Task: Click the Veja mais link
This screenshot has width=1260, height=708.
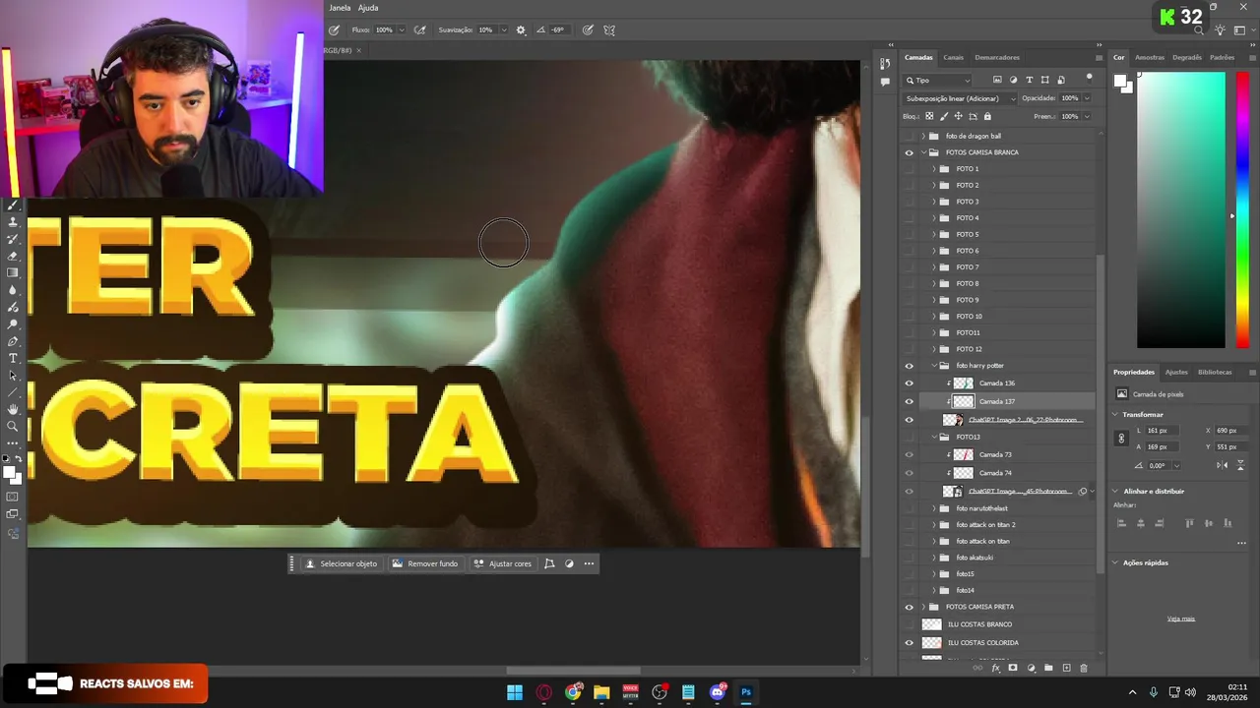Action: coord(1181,619)
